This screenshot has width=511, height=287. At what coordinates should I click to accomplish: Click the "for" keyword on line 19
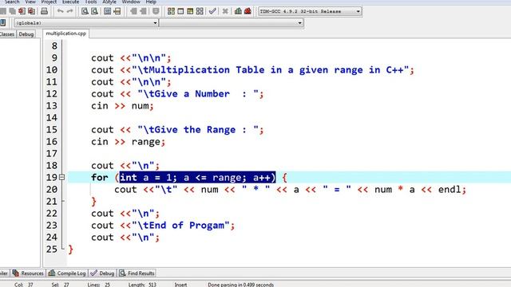[x=99, y=177]
